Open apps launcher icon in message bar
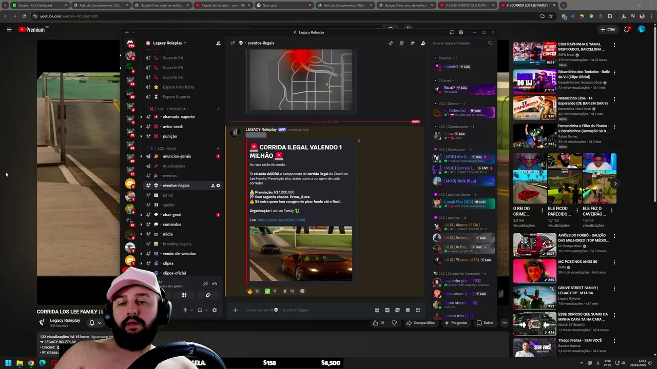This screenshot has height=369, width=657. [x=418, y=310]
